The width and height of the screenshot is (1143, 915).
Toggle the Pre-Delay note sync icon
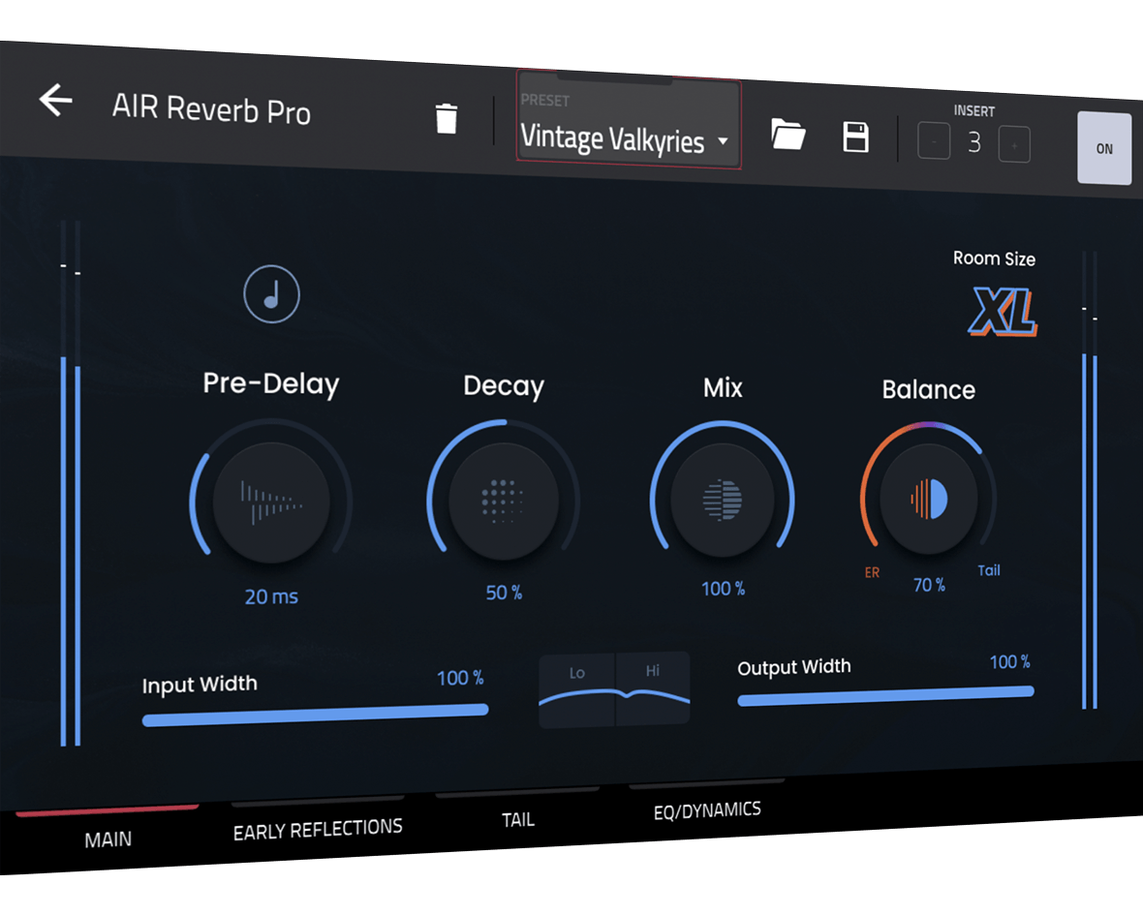pos(271,293)
